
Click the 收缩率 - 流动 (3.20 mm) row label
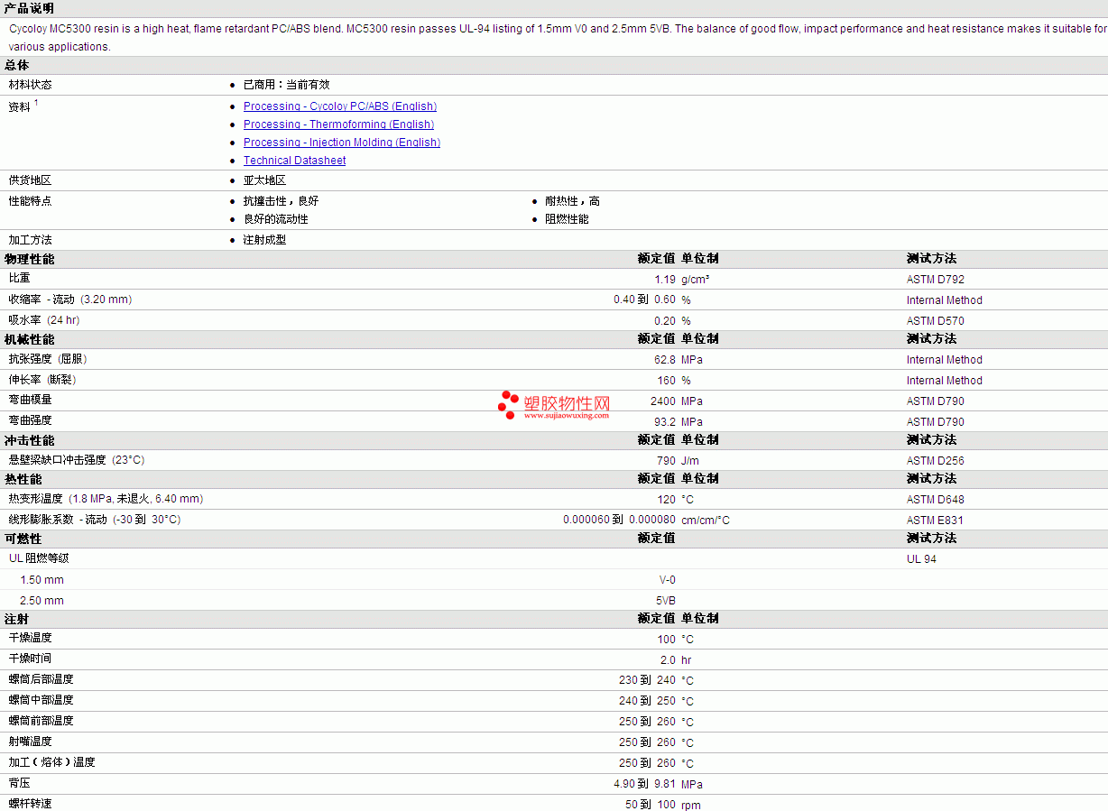70,300
